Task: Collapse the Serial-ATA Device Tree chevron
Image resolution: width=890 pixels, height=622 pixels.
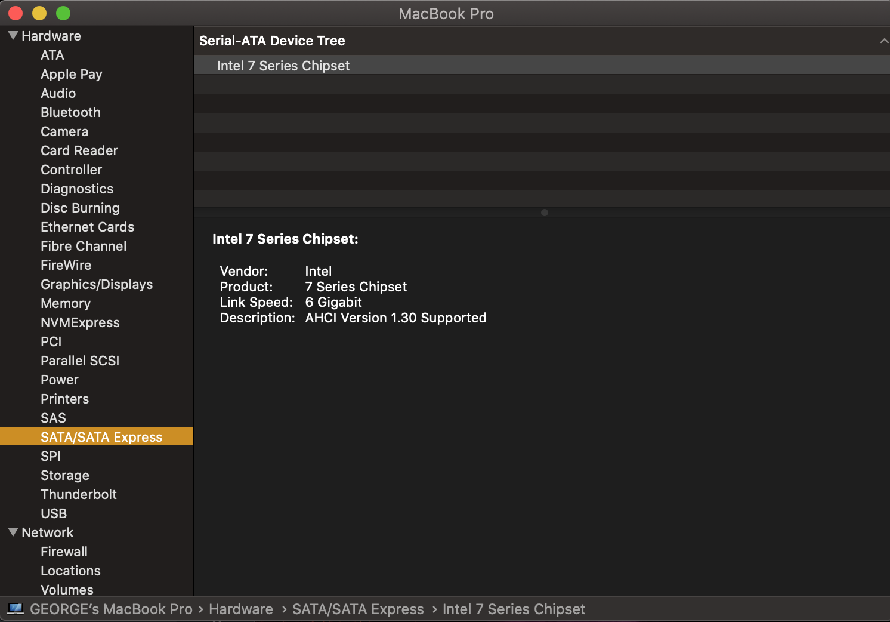Action: click(883, 41)
